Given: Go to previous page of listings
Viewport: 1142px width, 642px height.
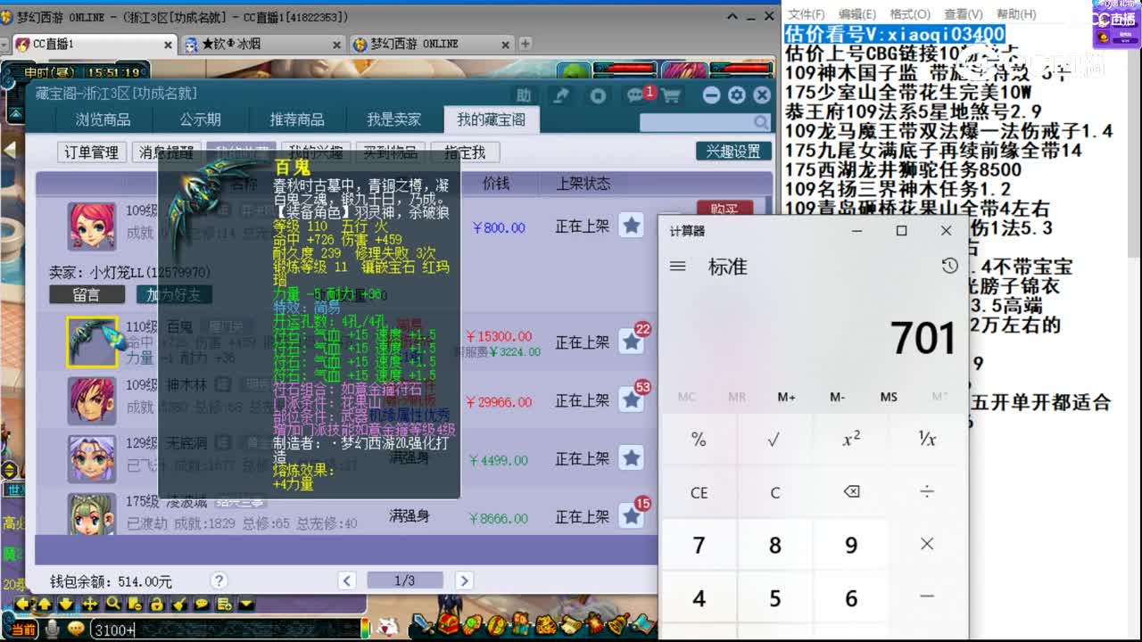Looking at the screenshot, I should (x=347, y=580).
